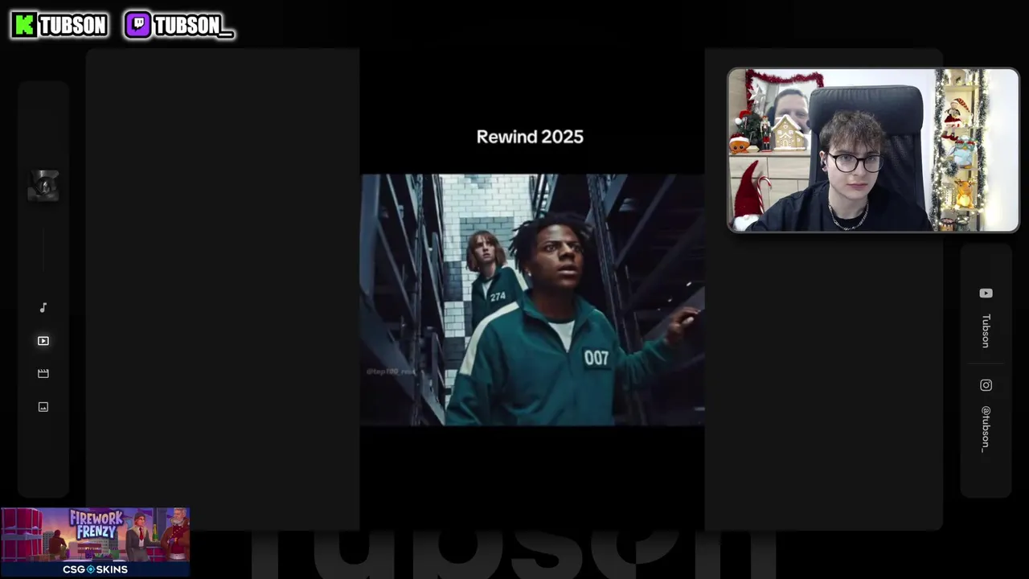Click the TUBSON_ Twitch channel name
This screenshot has height=579, width=1029.
[193, 26]
